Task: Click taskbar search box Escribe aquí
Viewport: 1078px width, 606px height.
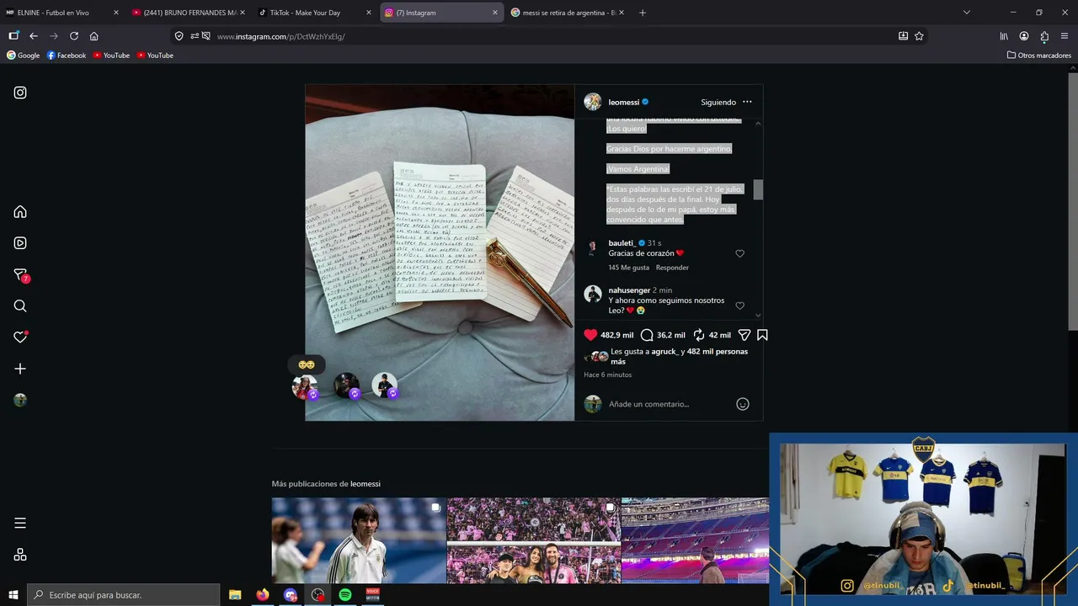Action: pos(124,595)
